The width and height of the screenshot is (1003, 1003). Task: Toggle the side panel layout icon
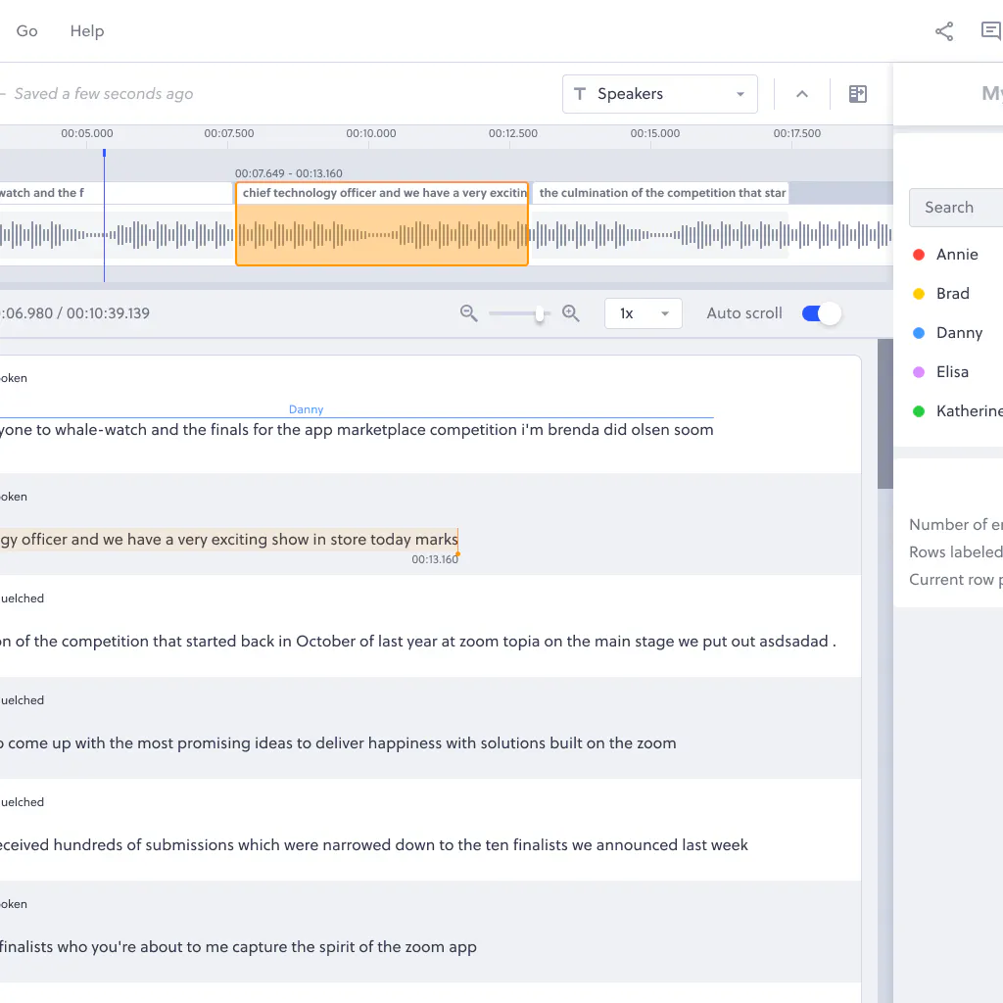[858, 94]
